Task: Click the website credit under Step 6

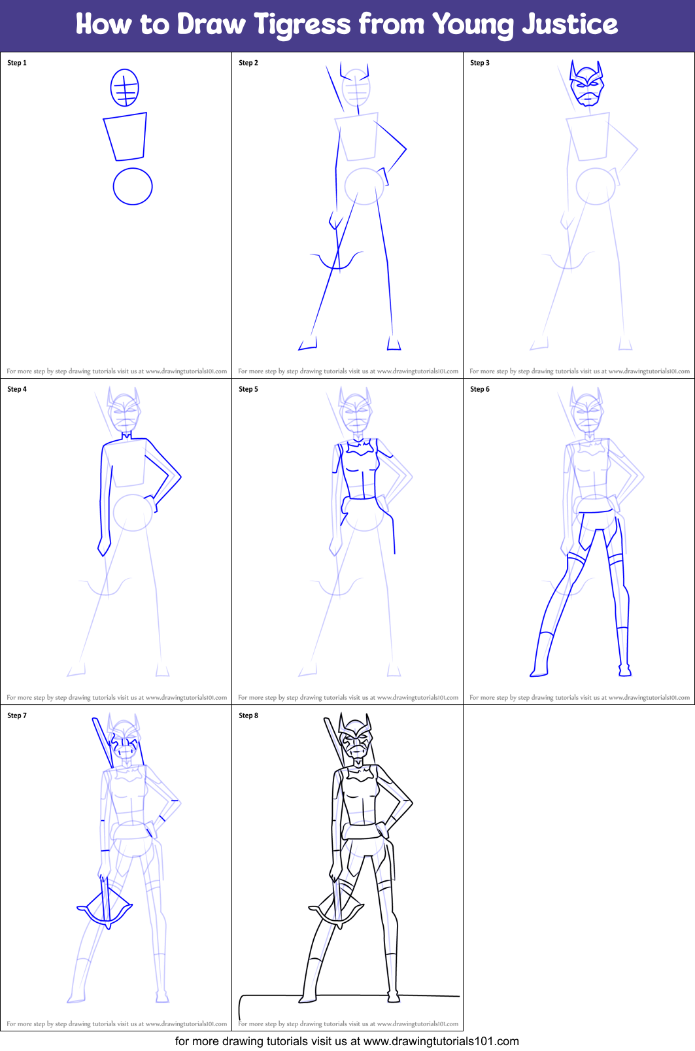Action: (x=580, y=697)
